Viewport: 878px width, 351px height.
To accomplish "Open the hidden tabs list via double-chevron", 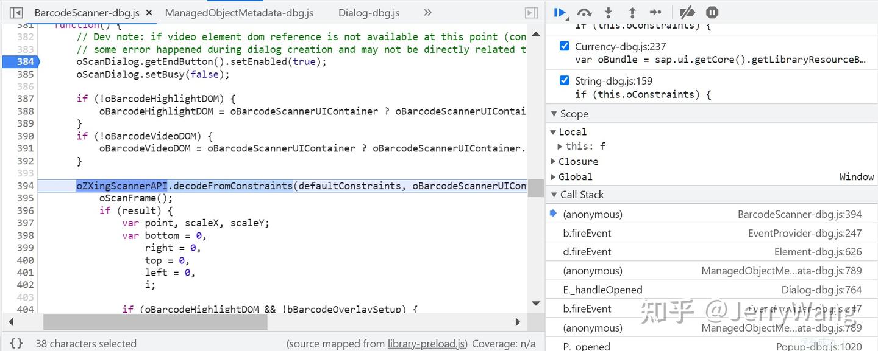I will [x=427, y=12].
